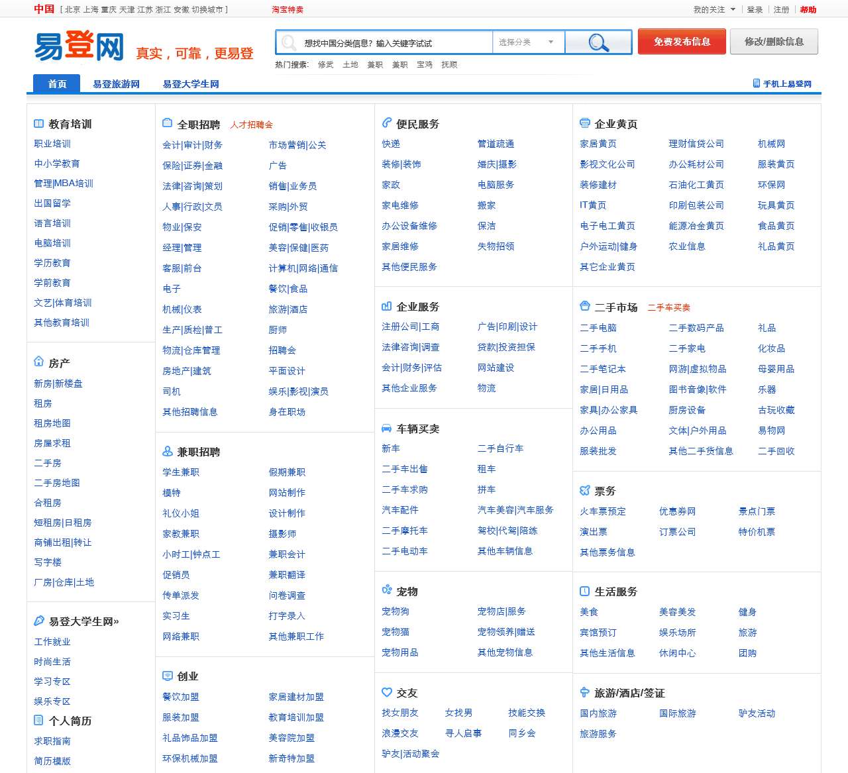Image resolution: width=848 pixels, height=773 pixels.
Task: Click the 个人简历 document icon
Action: pyautogui.click(x=38, y=720)
